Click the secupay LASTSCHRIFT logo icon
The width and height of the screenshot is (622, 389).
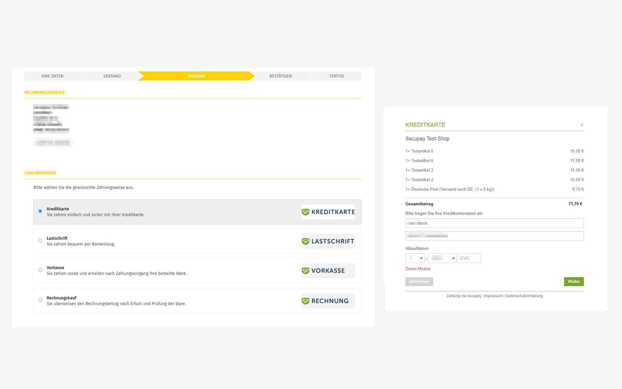tap(328, 241)
